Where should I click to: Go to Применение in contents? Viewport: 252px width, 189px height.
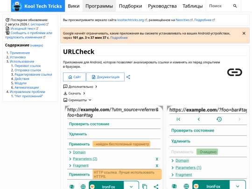20,53
